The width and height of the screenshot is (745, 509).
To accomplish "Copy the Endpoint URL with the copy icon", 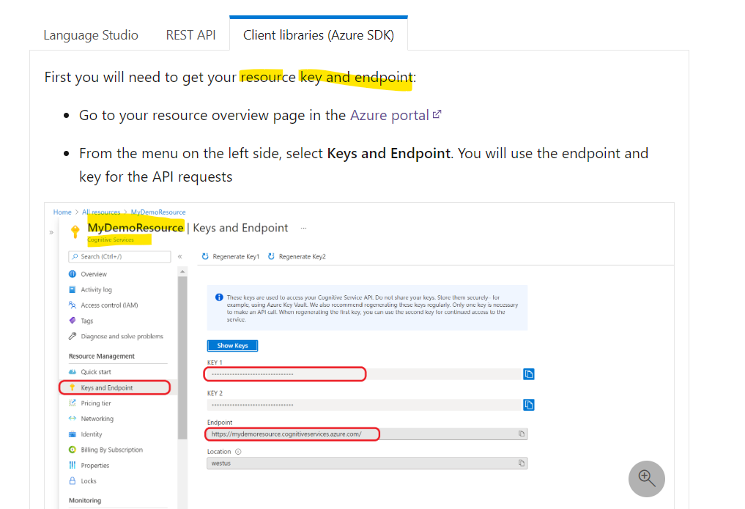I will tap(521, 434).
